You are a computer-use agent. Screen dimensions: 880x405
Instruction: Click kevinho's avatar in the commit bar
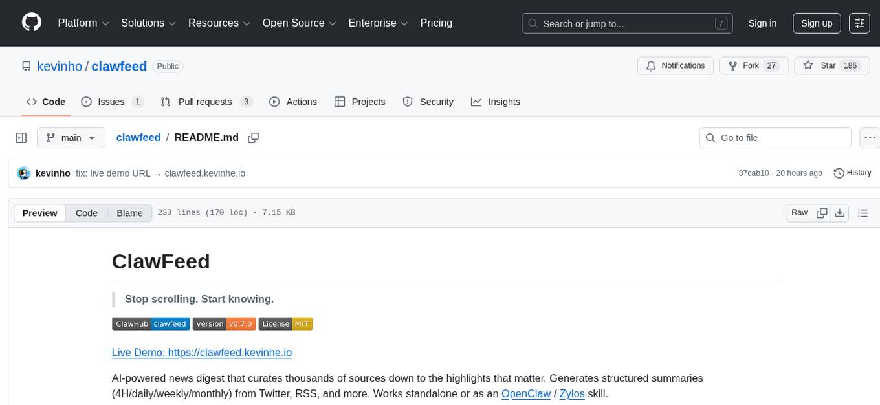tap(24, 173)
